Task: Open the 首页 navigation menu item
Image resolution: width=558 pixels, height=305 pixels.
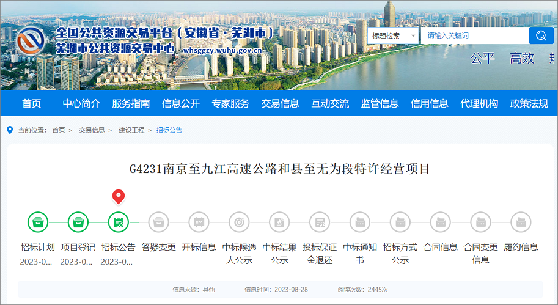Action: (x=32, y=104)
